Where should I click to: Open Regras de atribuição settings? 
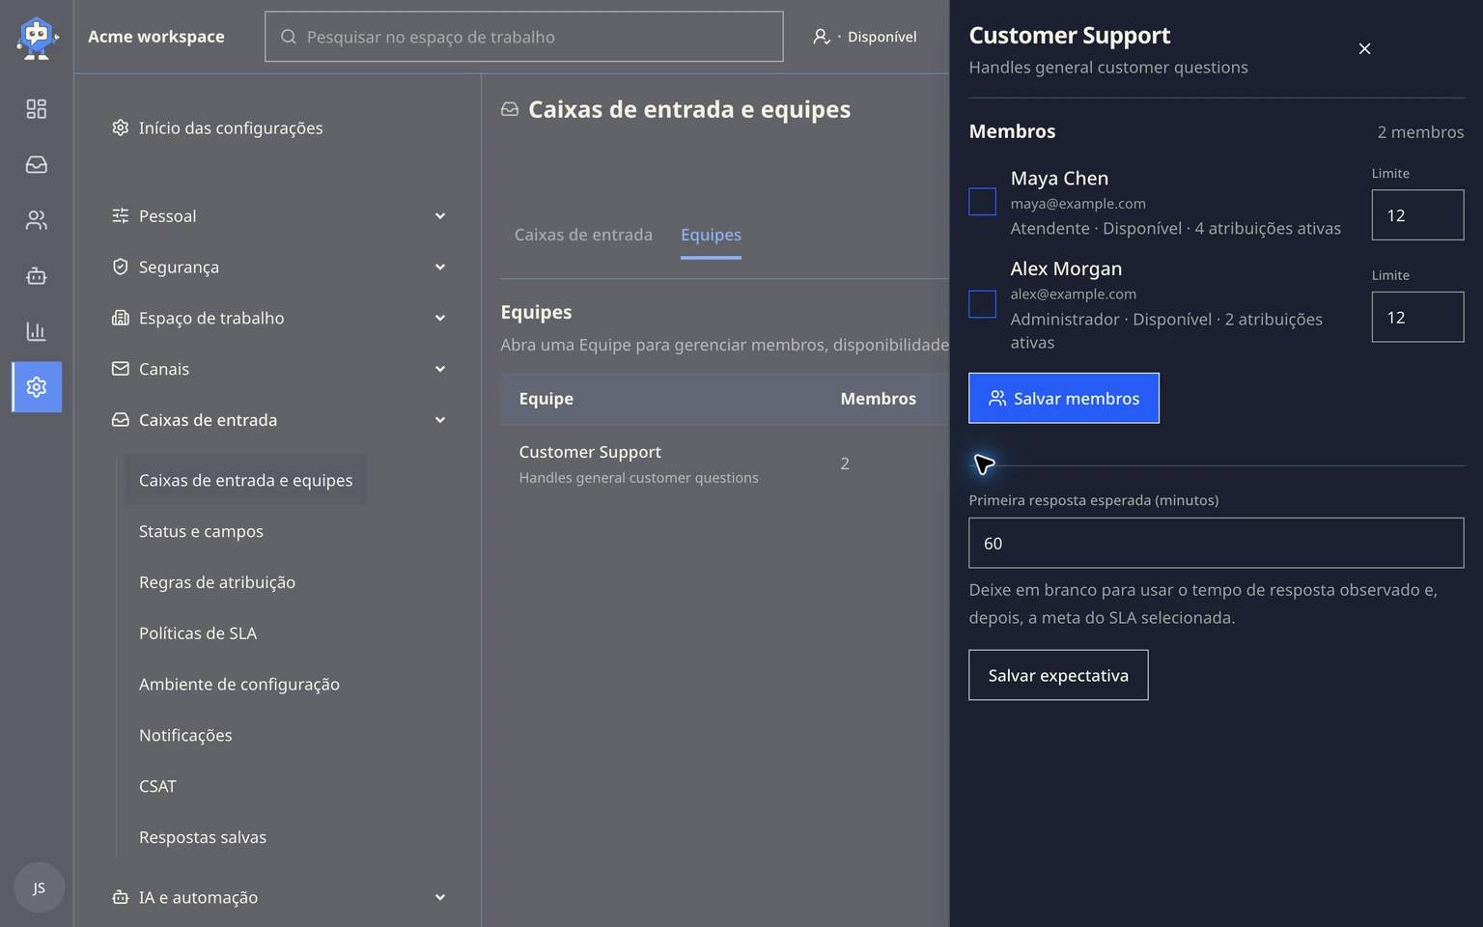[x=217, y=582]
